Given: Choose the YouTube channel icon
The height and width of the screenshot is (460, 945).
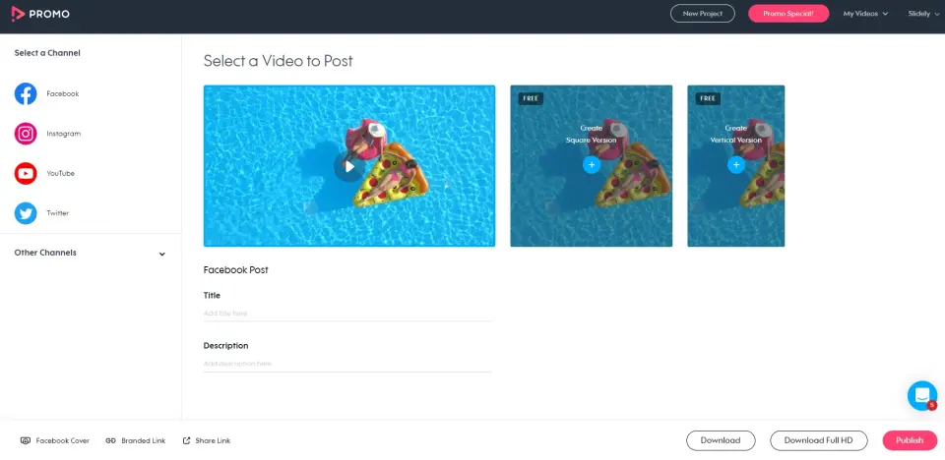Looking at the screenshot, I should point(26,173).
